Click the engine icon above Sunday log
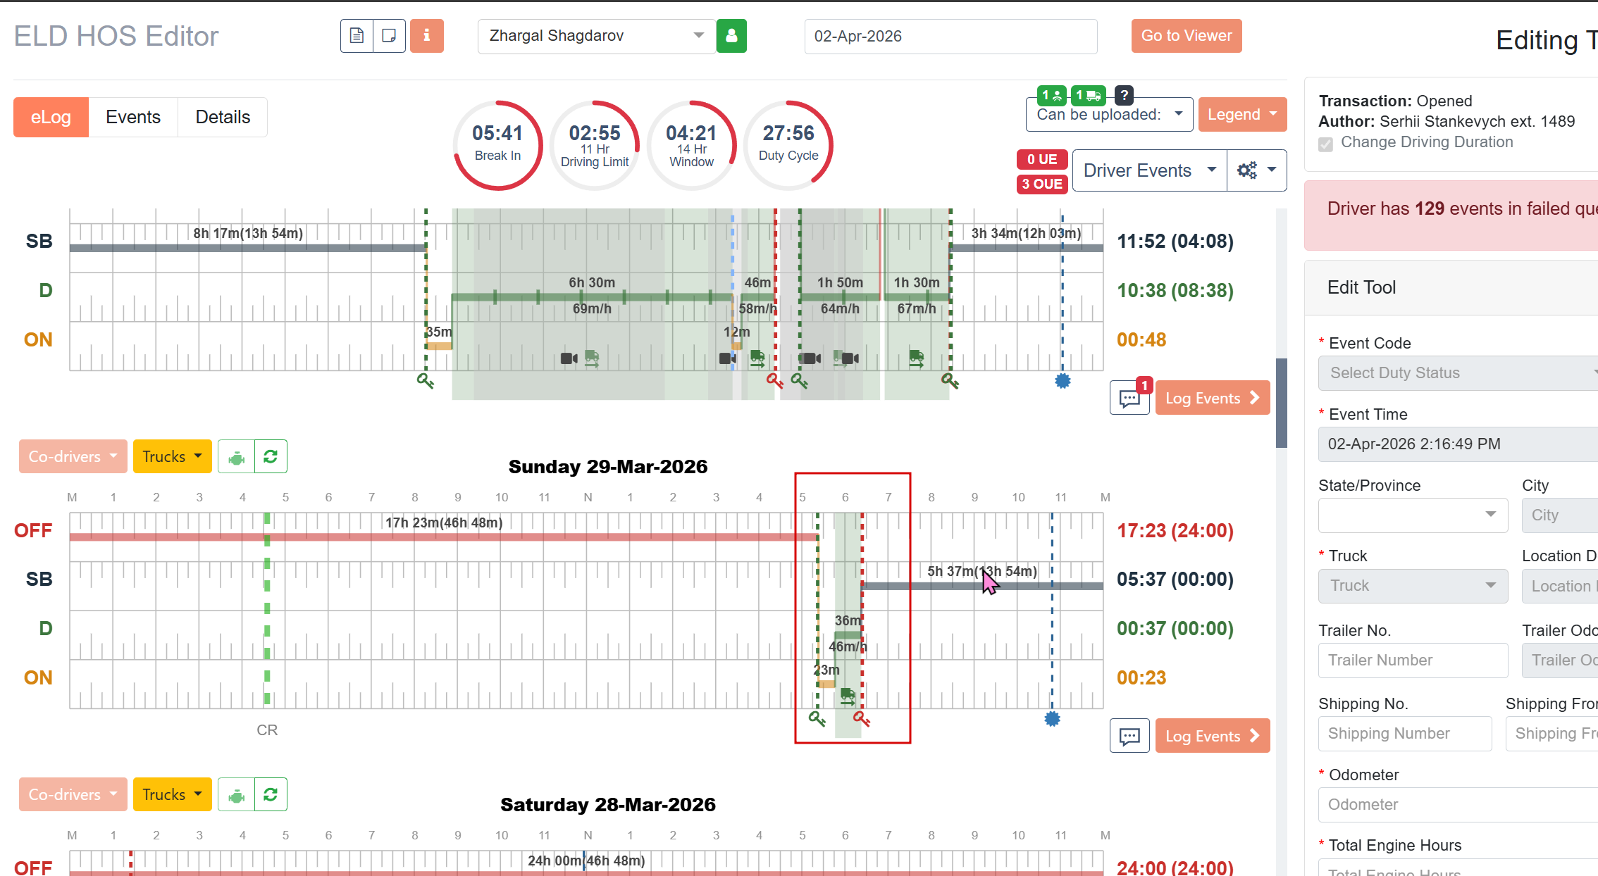 point(236,457)
